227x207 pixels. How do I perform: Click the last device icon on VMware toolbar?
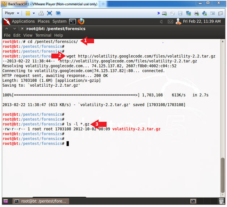coord(220,13)
